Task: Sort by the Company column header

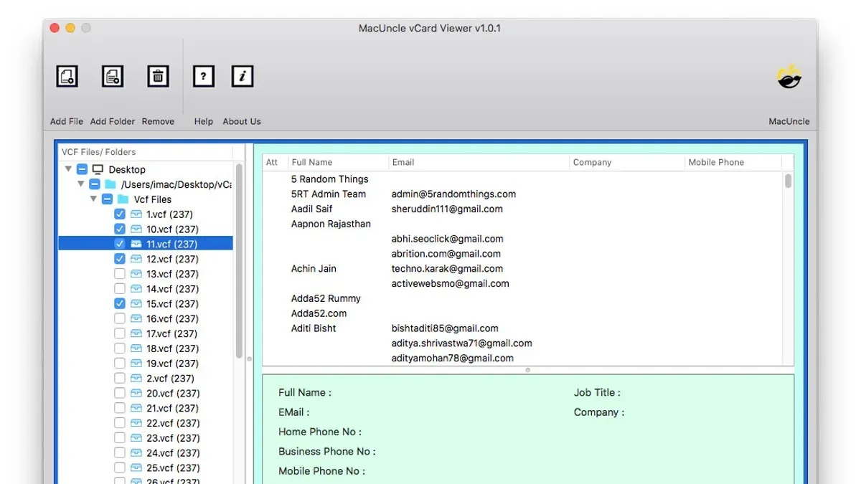Action: pyautogui.click(x=627, y=162)
